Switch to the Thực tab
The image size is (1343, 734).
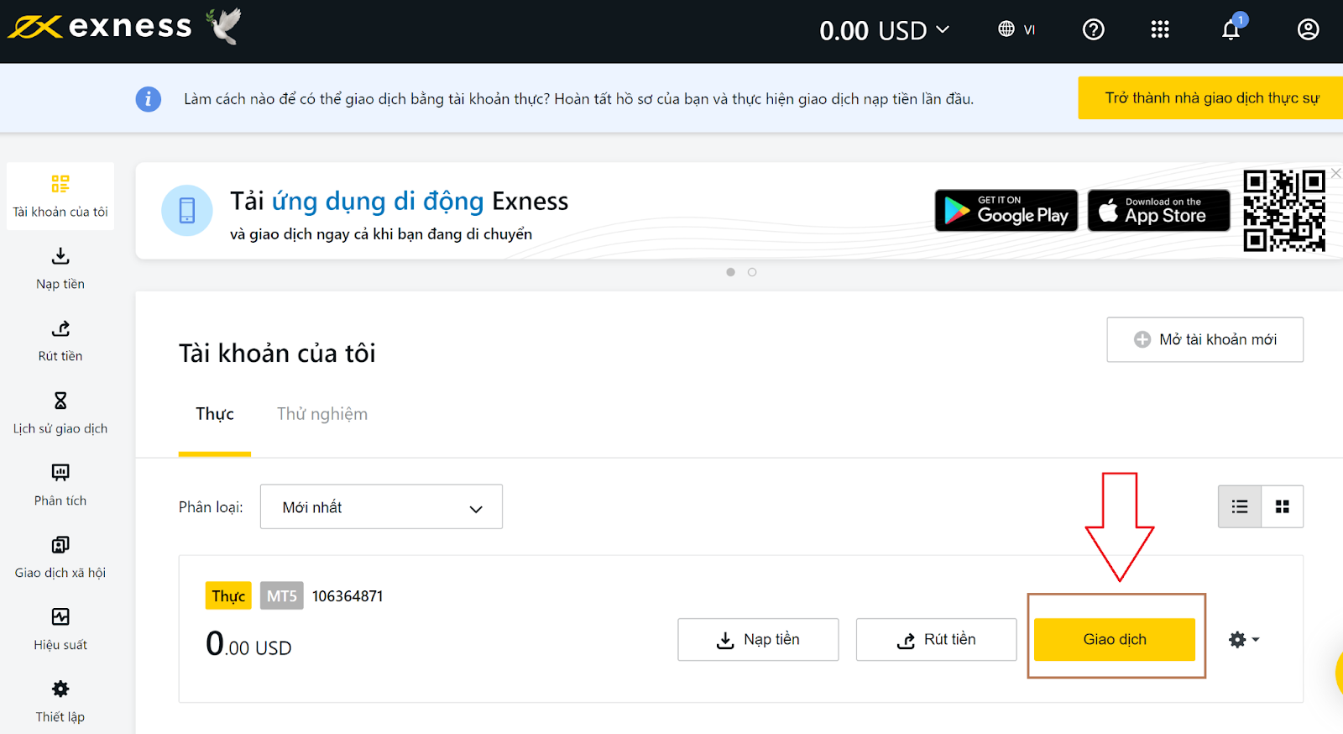pyautogui.click(x=215, y=414)
